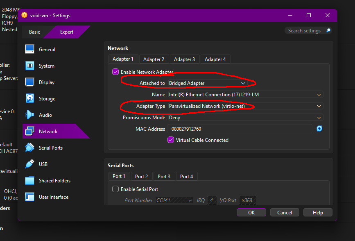355x241 pixels.
Task: Switch to the Basic settings mode tab
Action: pyautogui.click(x=35, y=32)
